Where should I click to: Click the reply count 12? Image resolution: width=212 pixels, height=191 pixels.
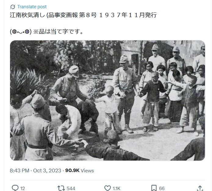23,189
